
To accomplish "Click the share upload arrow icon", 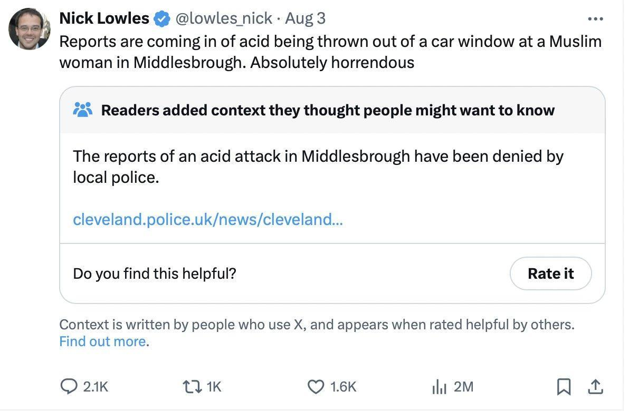I will [x=595, y=387].
